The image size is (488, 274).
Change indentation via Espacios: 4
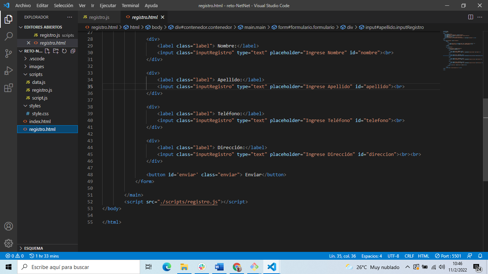click(372, 256)
